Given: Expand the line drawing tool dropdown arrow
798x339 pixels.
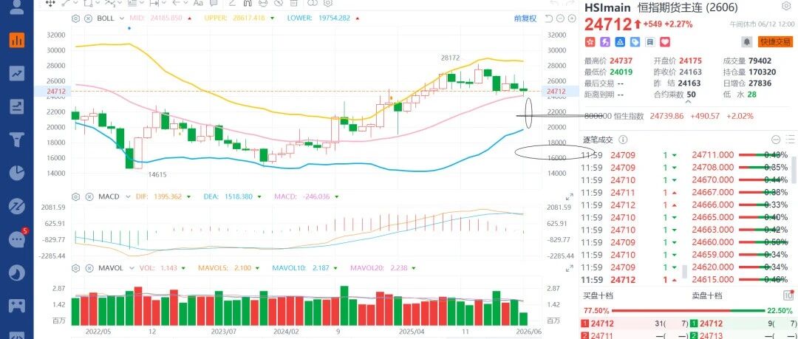Looking at the screenshot, I should [76, 3].
